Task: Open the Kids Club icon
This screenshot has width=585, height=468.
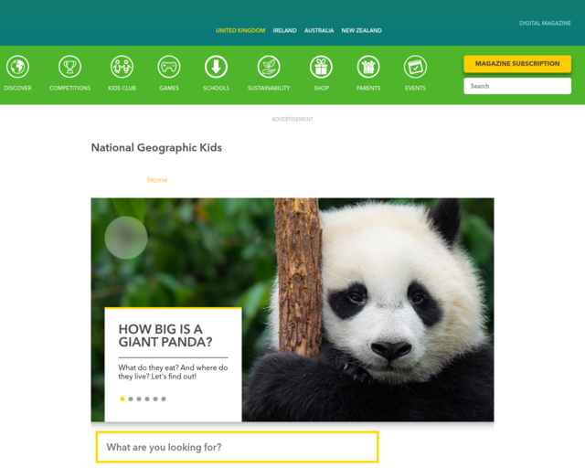Action: [x=122, y=67]
